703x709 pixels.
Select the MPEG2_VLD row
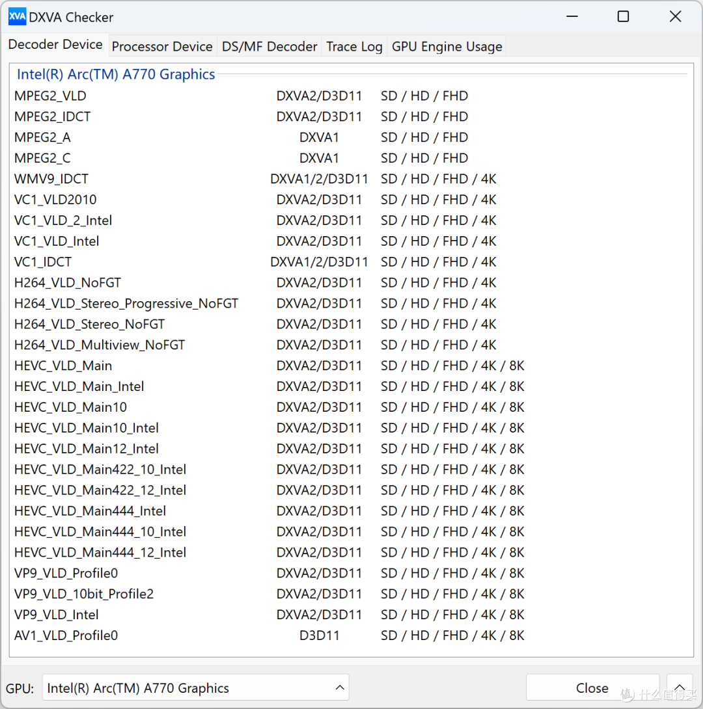pos(351,96)
